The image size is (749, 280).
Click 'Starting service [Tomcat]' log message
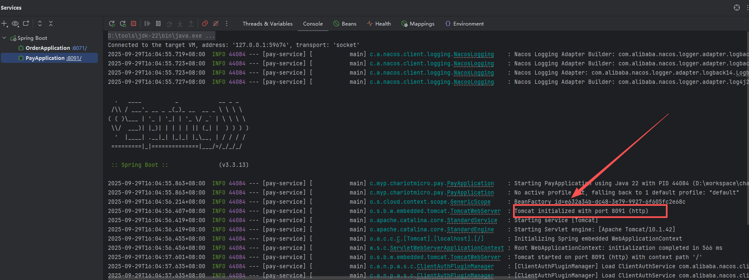[x=556, y=220]
